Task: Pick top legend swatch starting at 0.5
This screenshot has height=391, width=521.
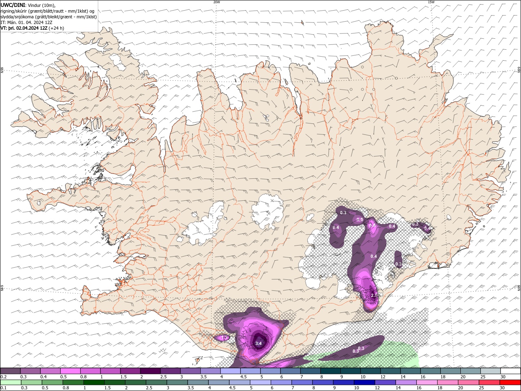Action: (x=70, y=371)
